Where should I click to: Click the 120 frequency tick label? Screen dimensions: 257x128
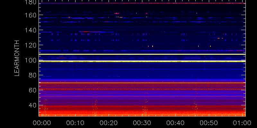(x=31, y=45)
